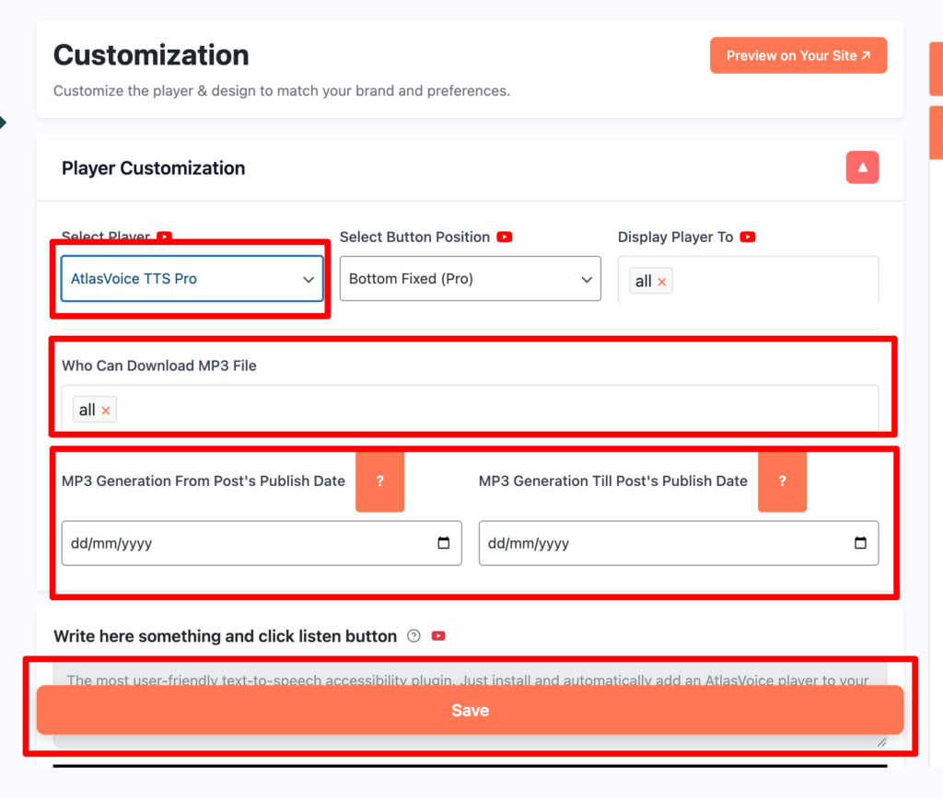The image size is (943, 799).
Task: Open calendar picker for From publish date
Action: point(443,543)
